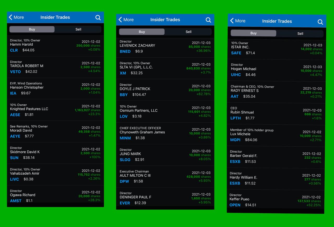
Task: Click the 14,002 shares value
Action: [x=312, y=49]
